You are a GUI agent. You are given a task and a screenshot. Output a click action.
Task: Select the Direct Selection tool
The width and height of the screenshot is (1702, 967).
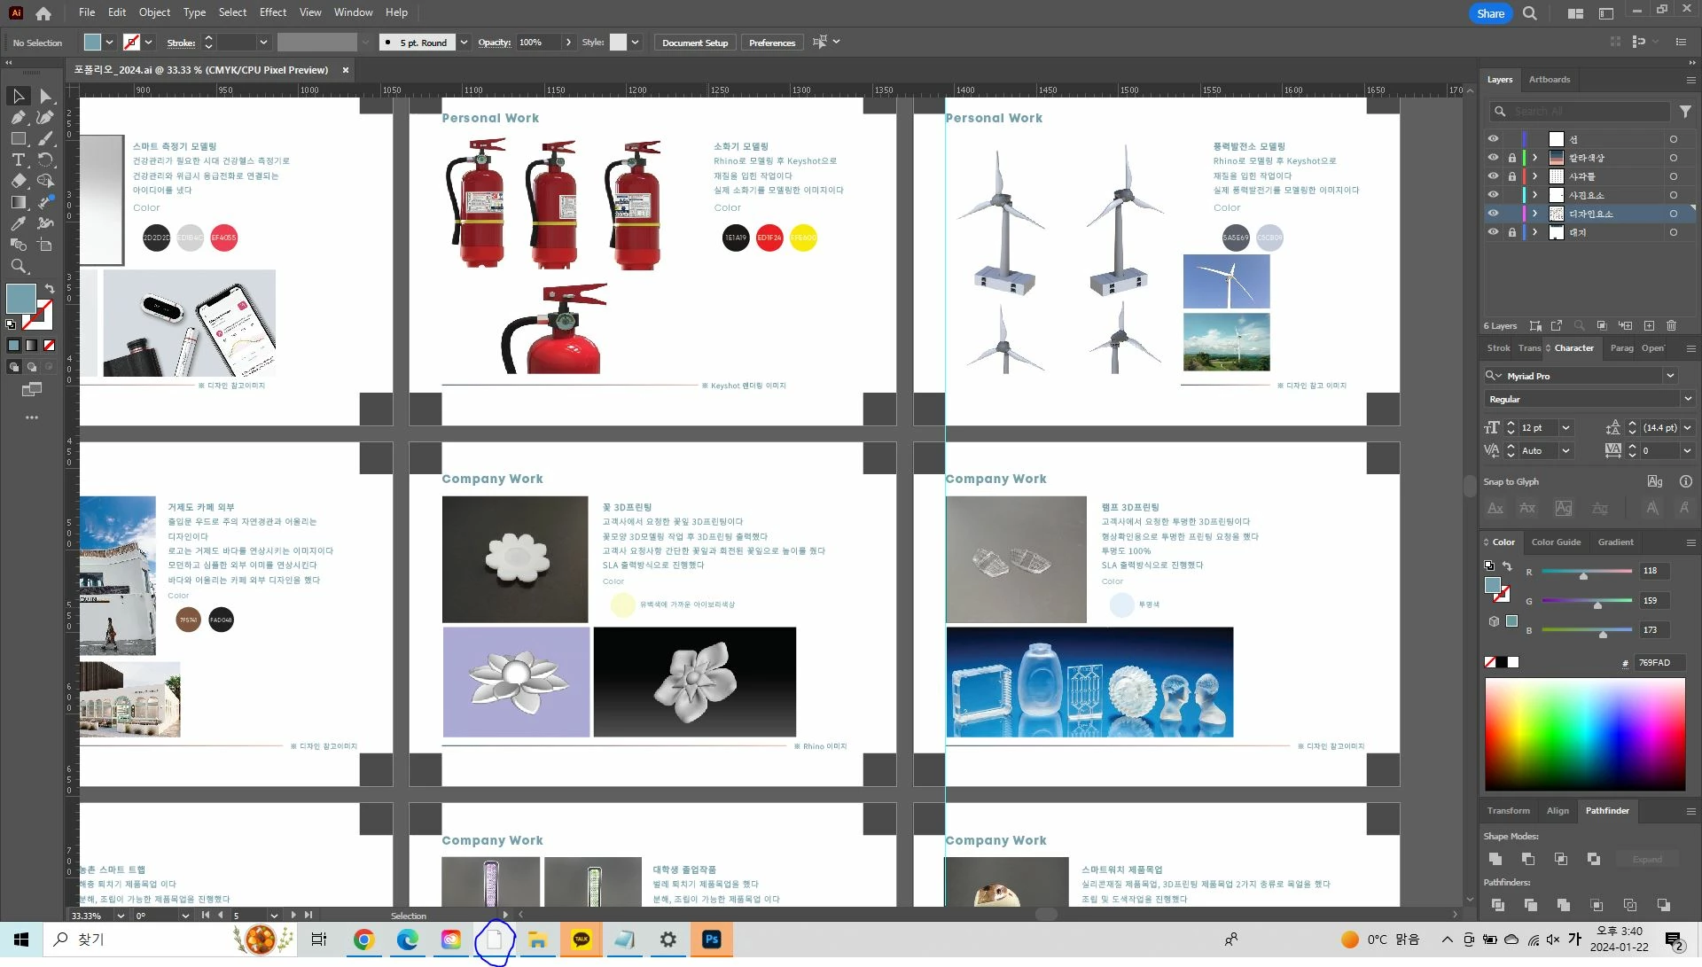(46, 96)
